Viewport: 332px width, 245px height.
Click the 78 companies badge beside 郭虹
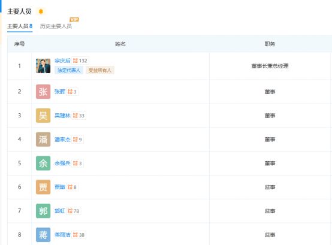(x=73, y=211)
